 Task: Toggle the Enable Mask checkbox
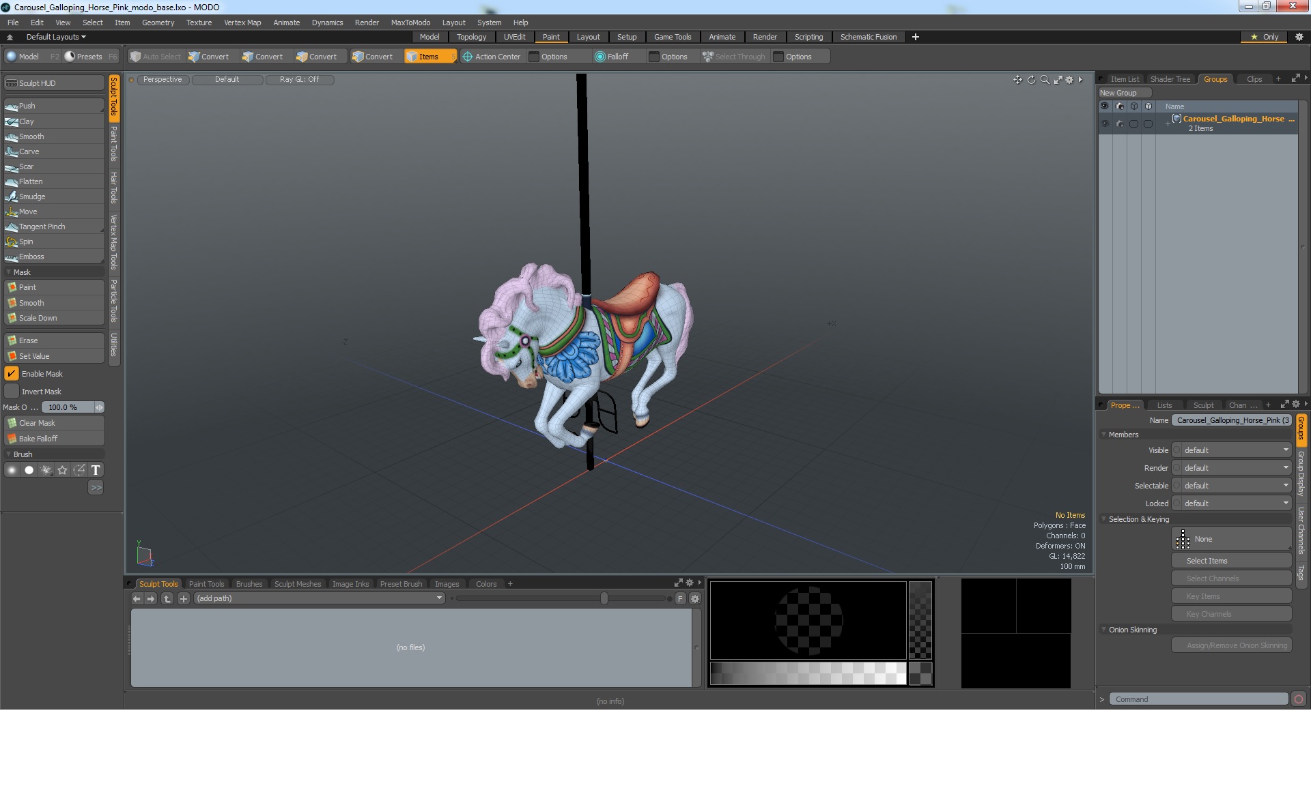pos(12,374)
